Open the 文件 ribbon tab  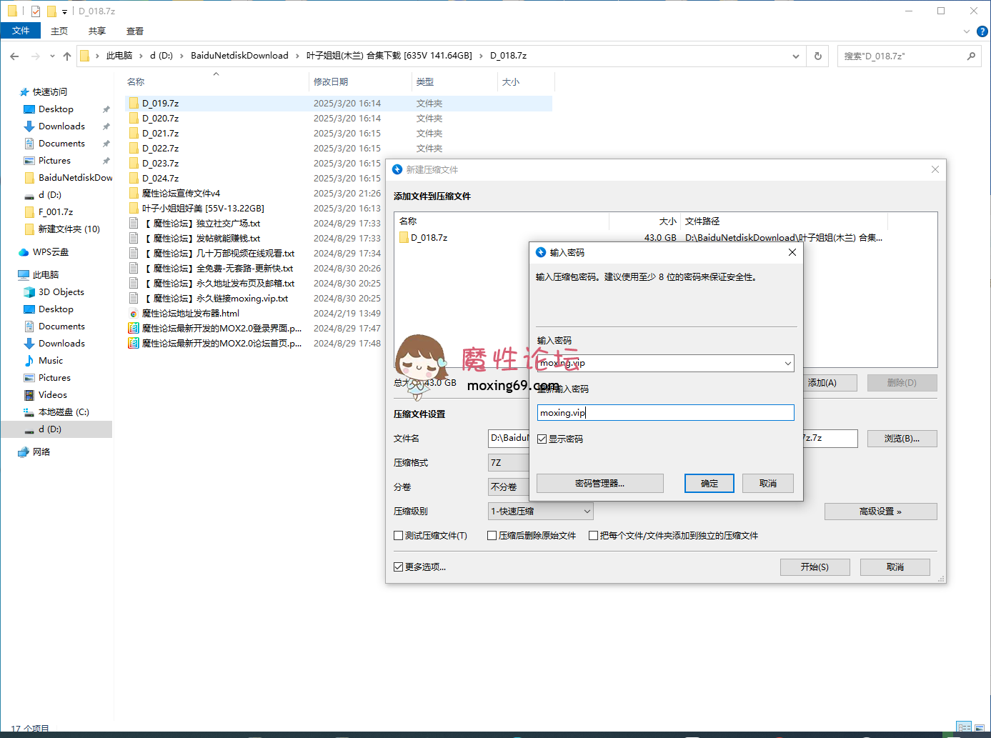pyautogui.click(x=21, y=31)
